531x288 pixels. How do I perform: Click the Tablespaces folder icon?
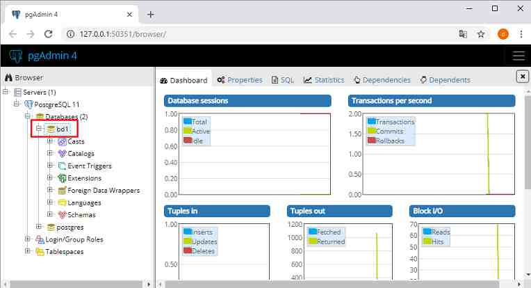pyautogui.click(x=40, y=252)
